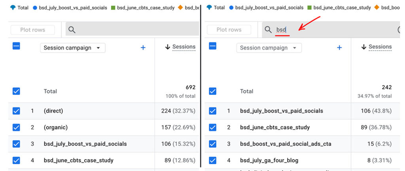Click the blue circle legend marker in left chart
This screenshot has width=405, height=171.
(x=35, y=8)
